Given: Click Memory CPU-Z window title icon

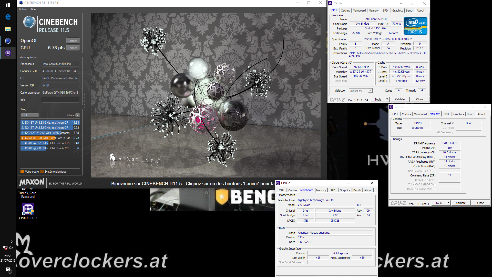Looking at the screenshot, I should (391, 107).
